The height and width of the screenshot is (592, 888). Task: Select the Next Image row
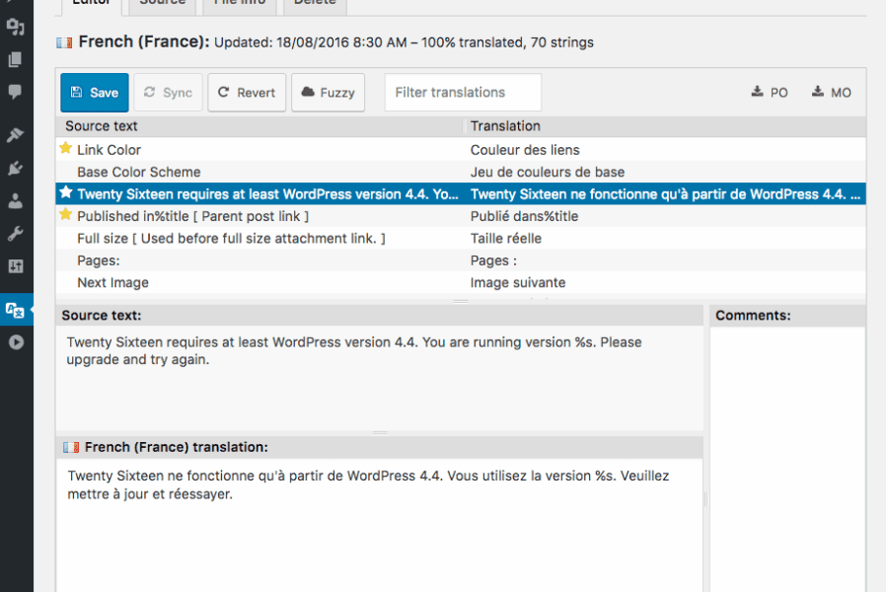tap(461, 283)
